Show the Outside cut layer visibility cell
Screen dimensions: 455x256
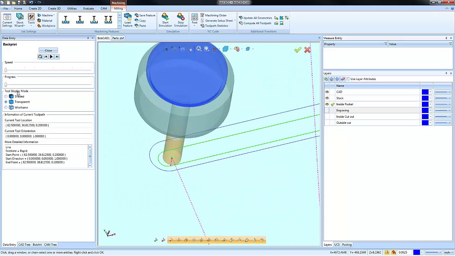[x=327, y=123]
